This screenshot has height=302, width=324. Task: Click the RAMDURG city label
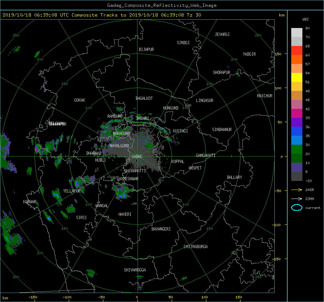click(x=115, y=116)
